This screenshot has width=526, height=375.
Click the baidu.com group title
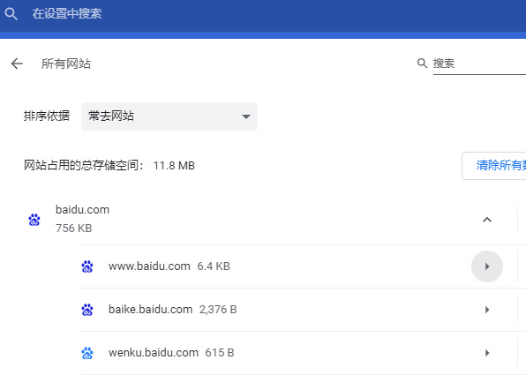pyautogui.click(x=83, y=210)
